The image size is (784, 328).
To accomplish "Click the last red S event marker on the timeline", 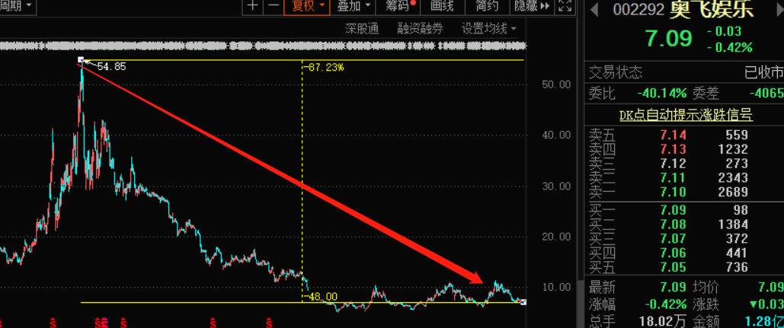I will (268, 322).
